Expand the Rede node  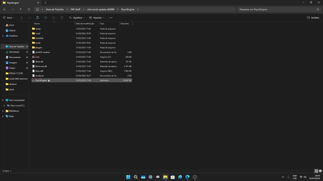pyautogui.click(x=3, y=116)
